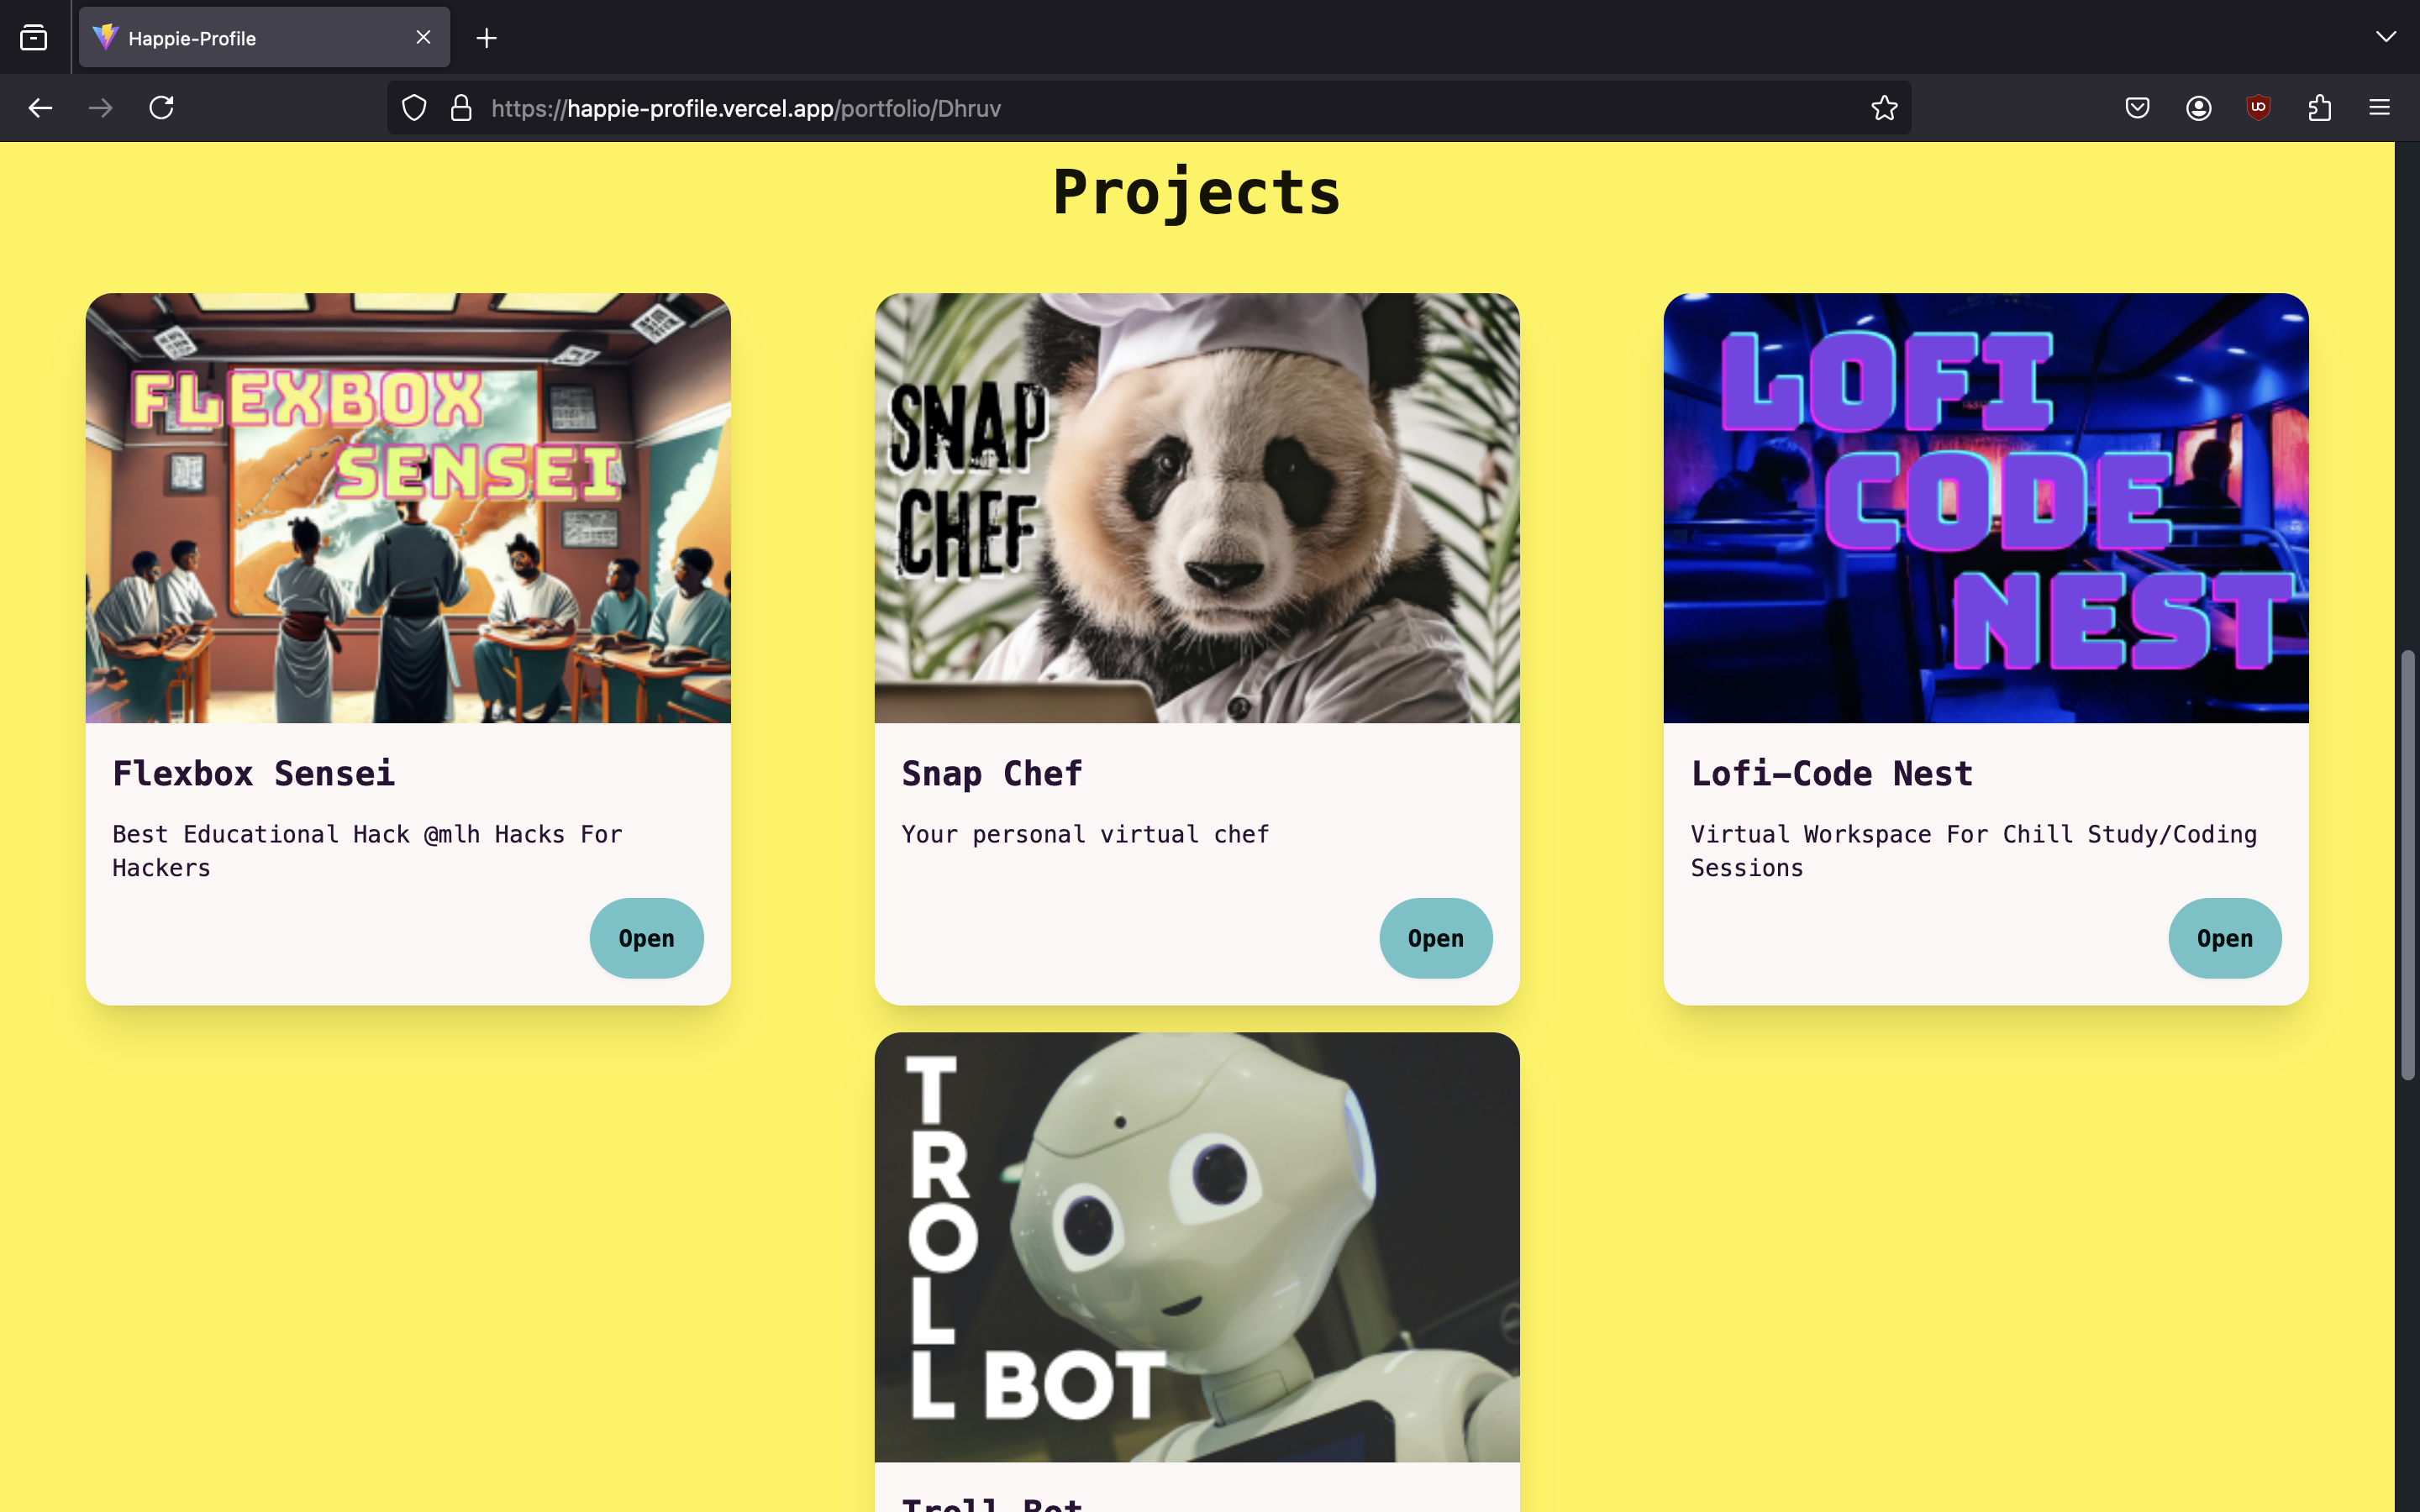The height and width of the screenshot is (1512, 2420).
Task: Click the browser back arrow
Action: pos(40,108)
